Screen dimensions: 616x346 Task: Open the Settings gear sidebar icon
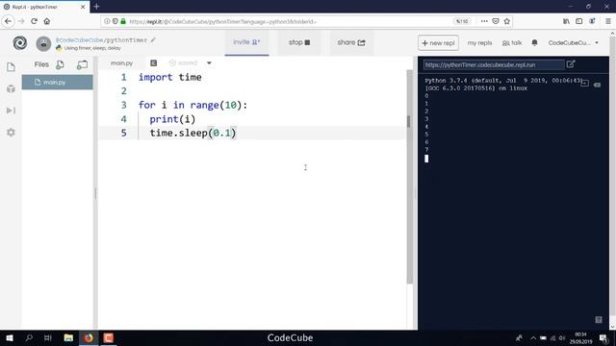coord(11,133)
